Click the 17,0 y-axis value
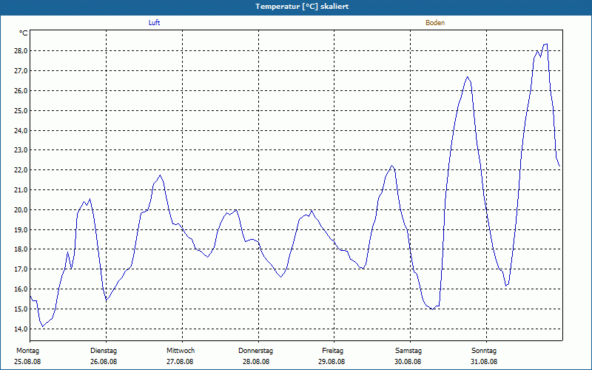This screenshot has height=370, width=592. coord(21,269)
